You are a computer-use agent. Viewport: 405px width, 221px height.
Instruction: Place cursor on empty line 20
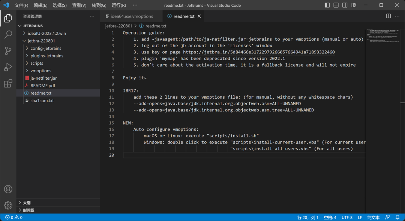click(244, 155)
